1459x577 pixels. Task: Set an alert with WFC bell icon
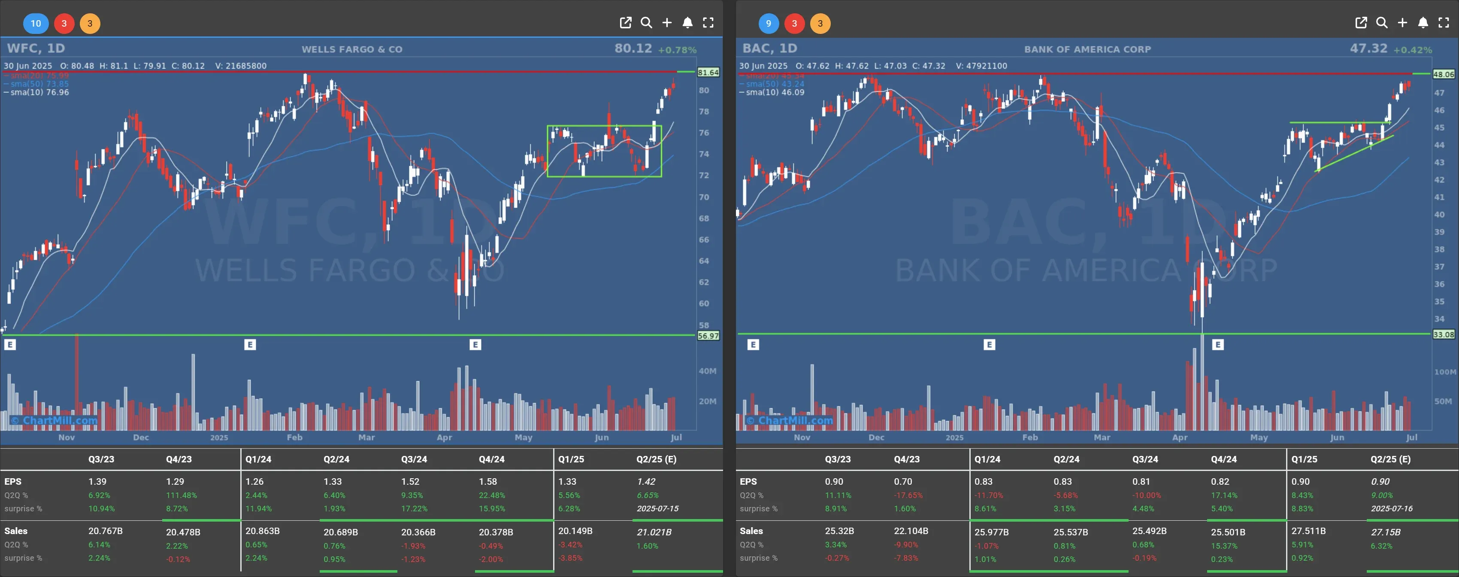[687, 23]
